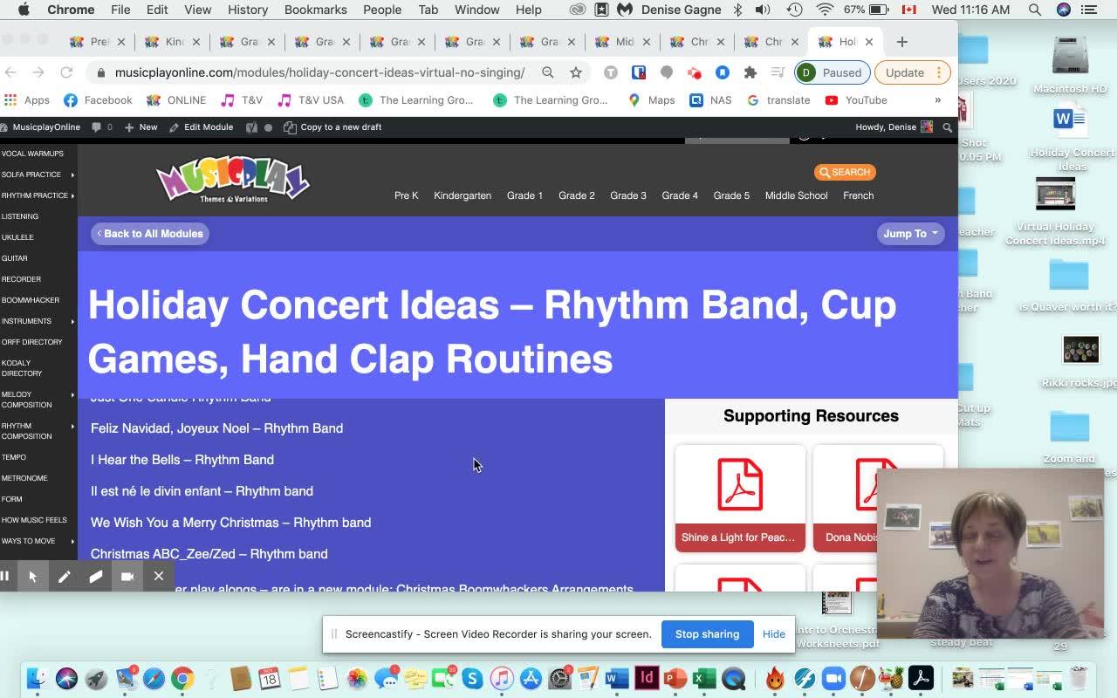This screenshot has height=698, width=1117.
Task: Expand the Jump To dropdown
Action: [910, 234]
